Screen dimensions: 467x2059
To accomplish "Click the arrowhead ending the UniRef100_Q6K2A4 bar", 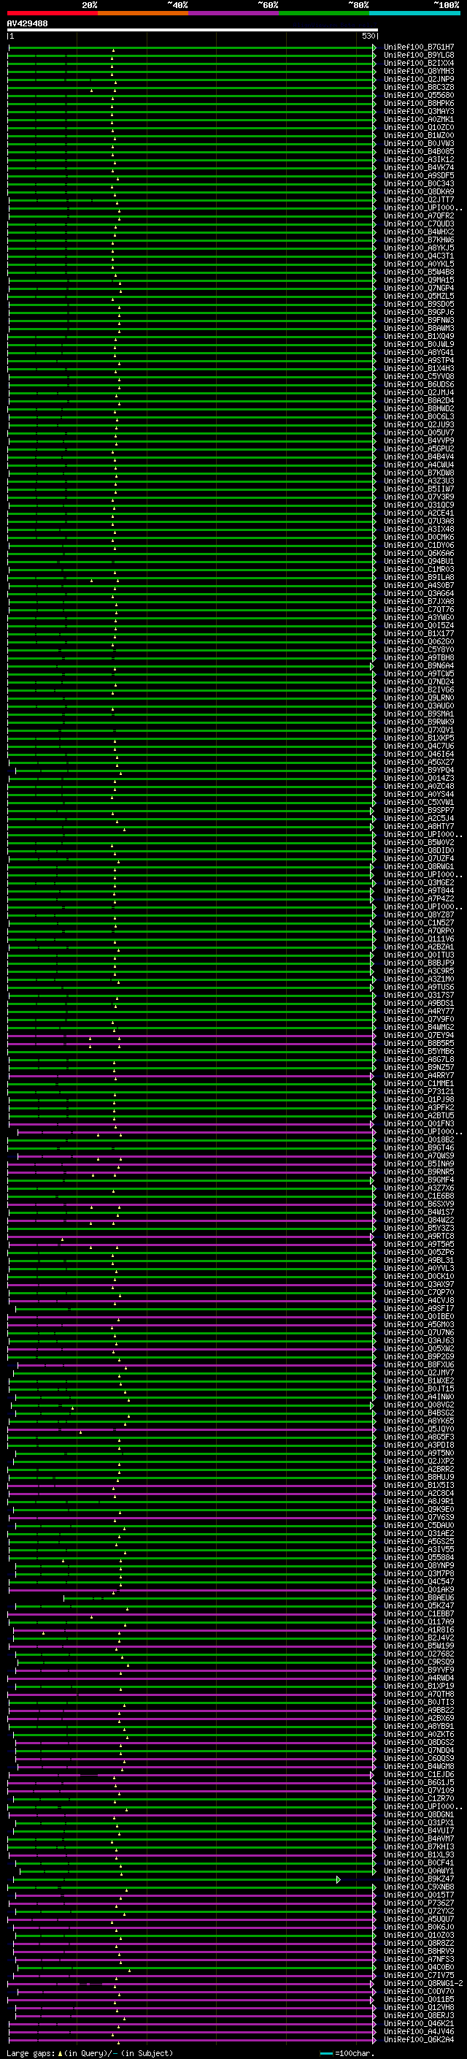I will click(374, 2039).
